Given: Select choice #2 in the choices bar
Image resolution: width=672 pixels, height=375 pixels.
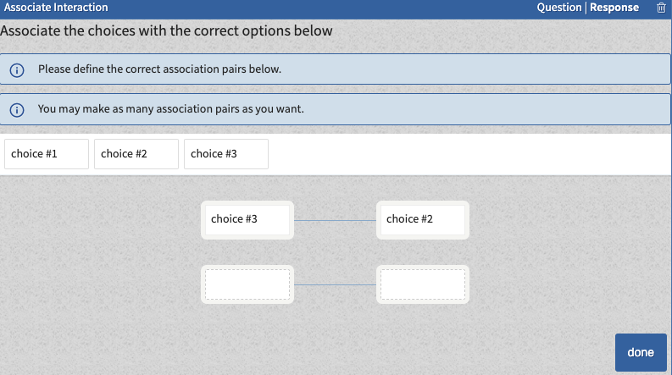Looking at the screenshot, I should tap(136, 154).
